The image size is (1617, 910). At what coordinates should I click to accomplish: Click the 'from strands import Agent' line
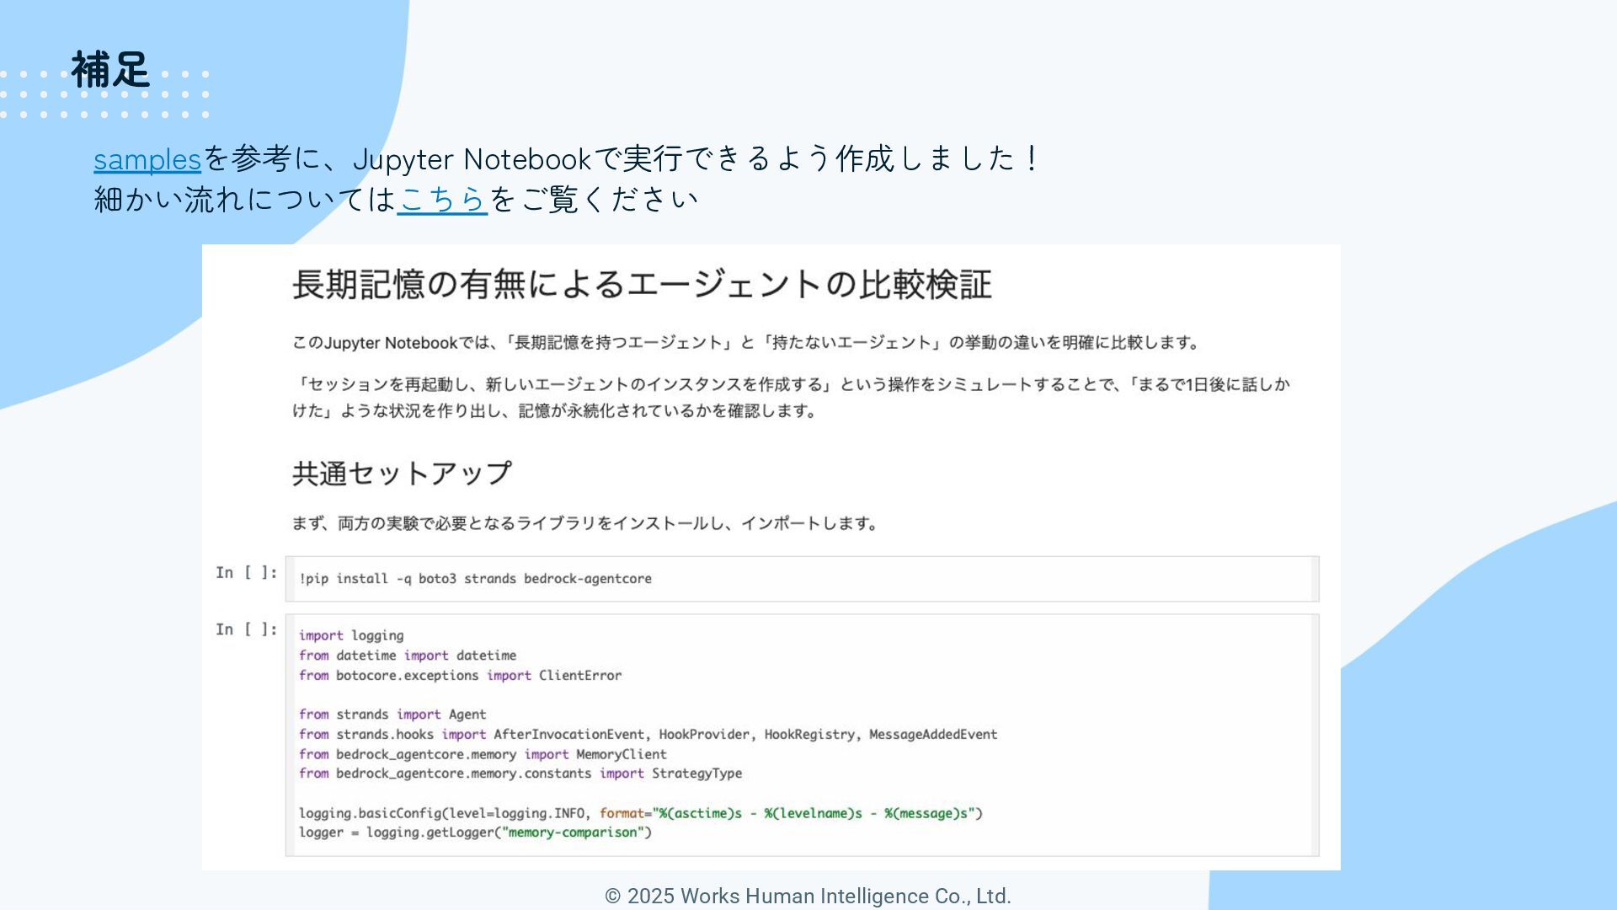click(392, 715)
